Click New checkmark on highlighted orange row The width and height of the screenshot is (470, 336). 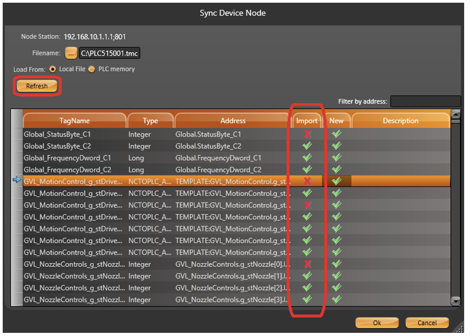point(337,181)
